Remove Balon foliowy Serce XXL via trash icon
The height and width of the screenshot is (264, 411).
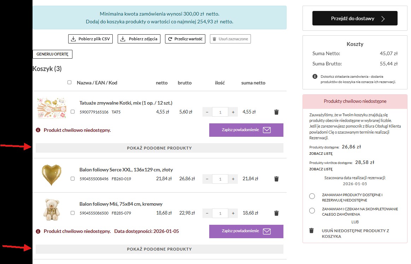pyautogui.click(x=276, y=179)
